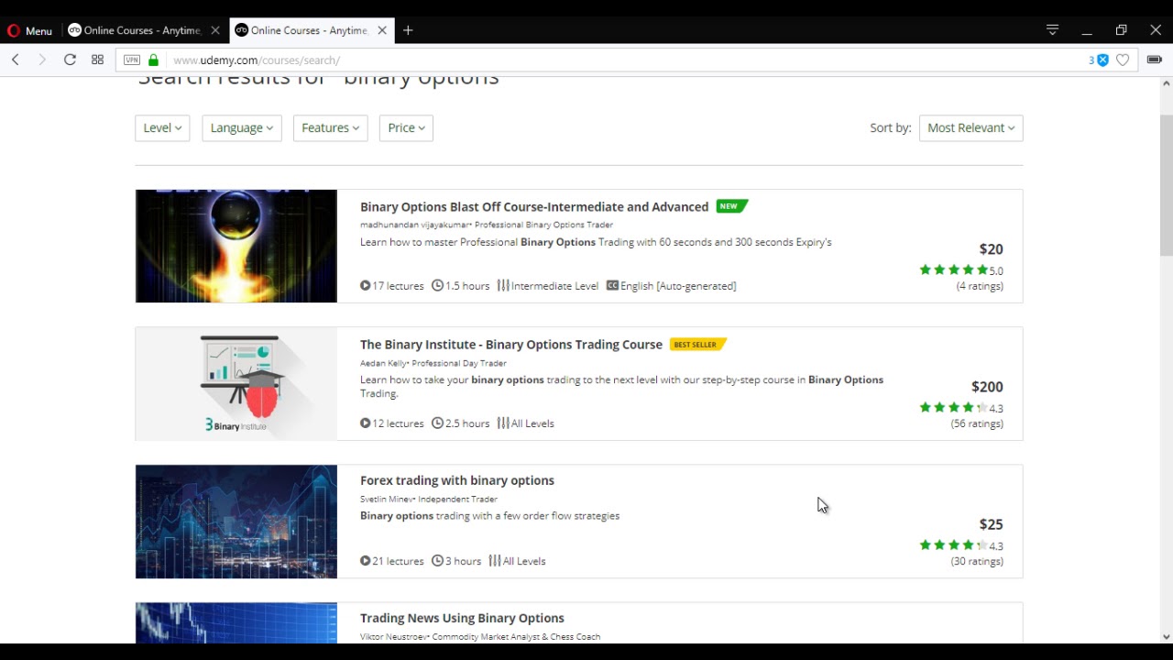Expand the Features filter dropdown

(331, 127)
